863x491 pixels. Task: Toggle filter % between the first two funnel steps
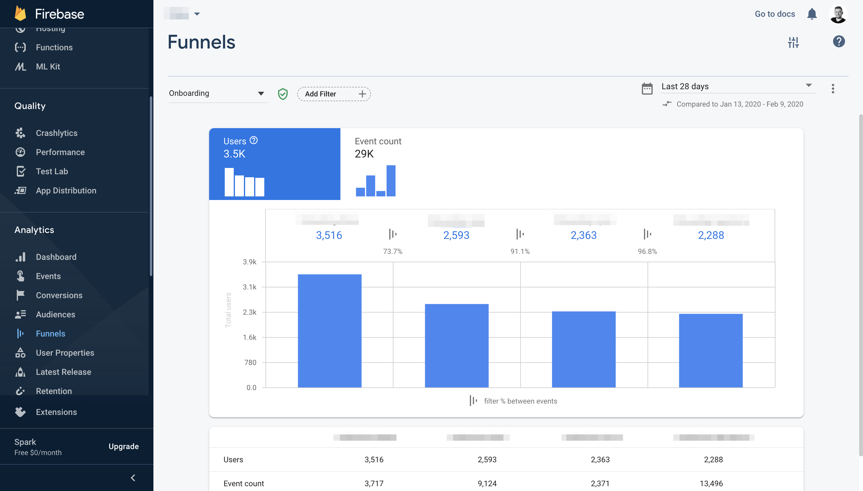click(x=393, y=234)
